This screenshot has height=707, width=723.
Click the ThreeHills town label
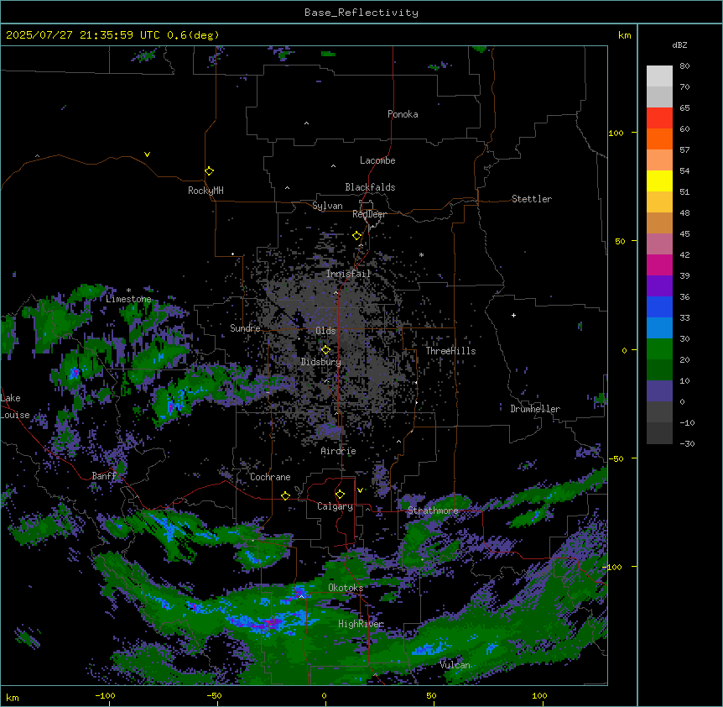pyautogui.click(x=450, y=351)
